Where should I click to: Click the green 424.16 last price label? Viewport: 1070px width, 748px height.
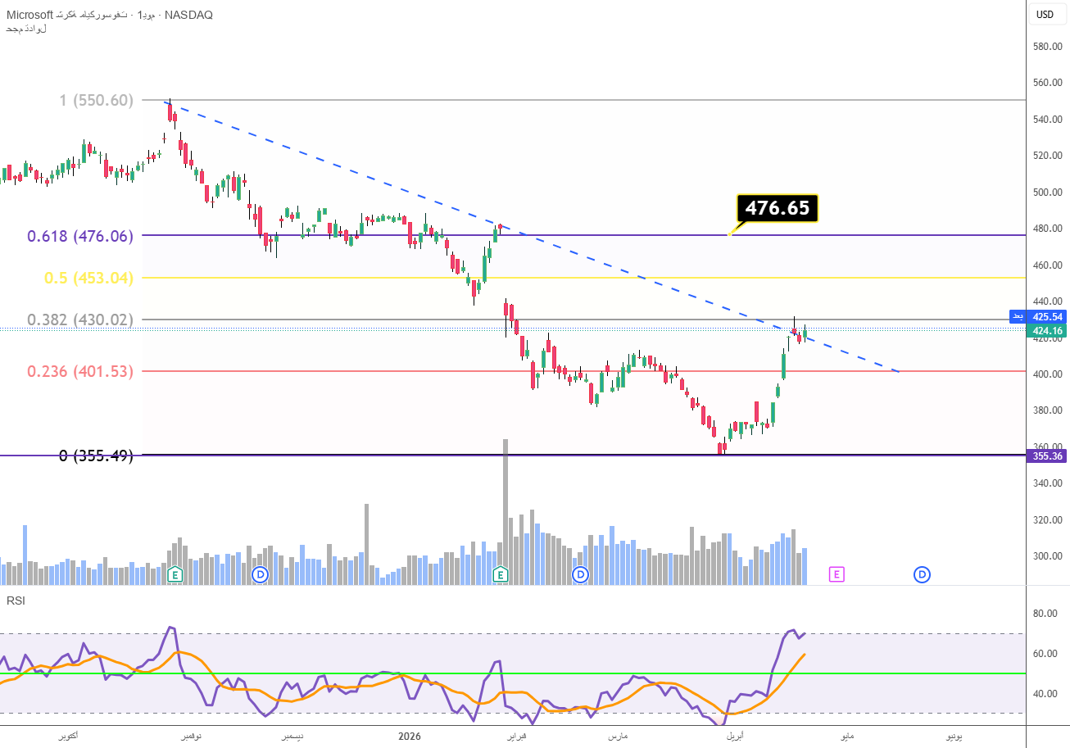point(1047,331)
